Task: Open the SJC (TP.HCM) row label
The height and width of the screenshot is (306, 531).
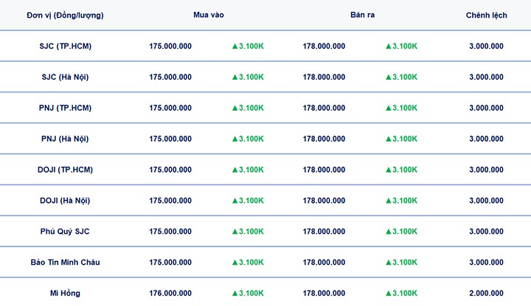Action: (x=66, y=46)
